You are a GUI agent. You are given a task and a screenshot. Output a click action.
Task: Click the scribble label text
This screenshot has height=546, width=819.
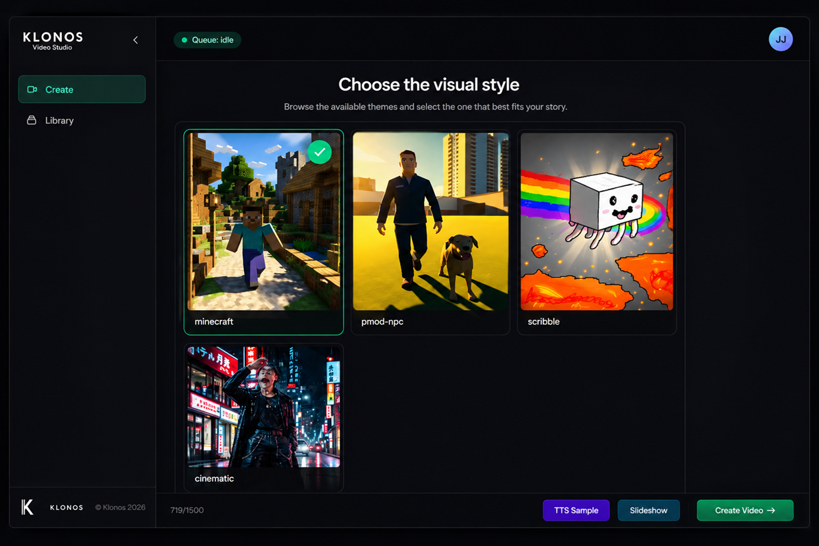544,321
